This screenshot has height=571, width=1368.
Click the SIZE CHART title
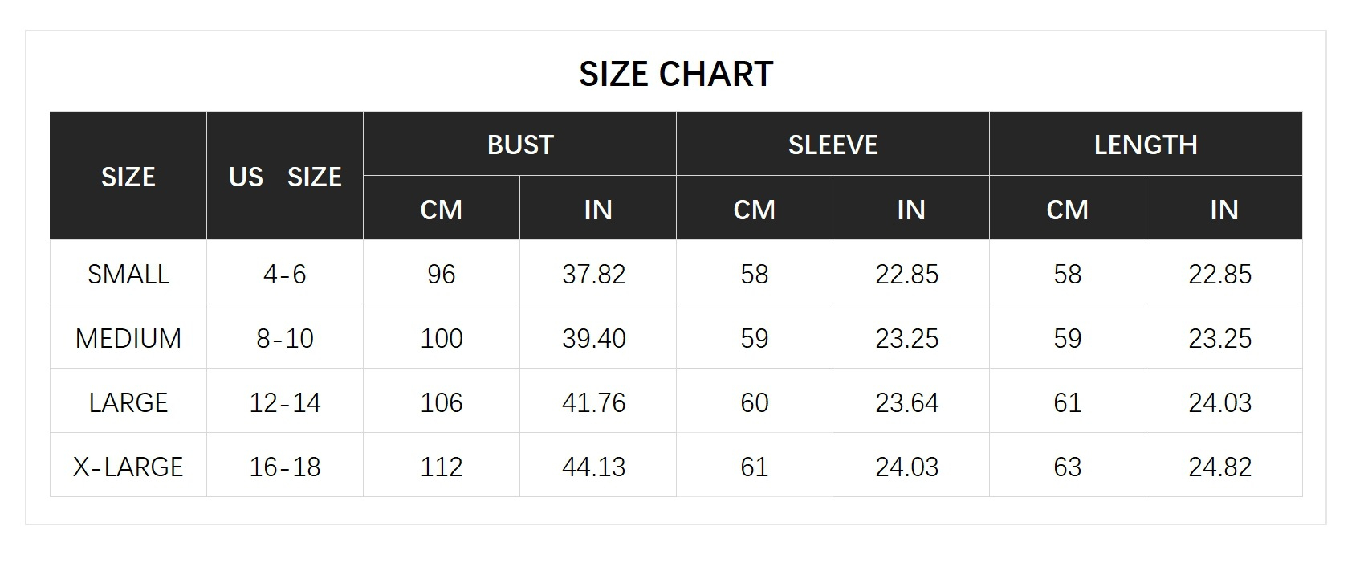[675, 74]
